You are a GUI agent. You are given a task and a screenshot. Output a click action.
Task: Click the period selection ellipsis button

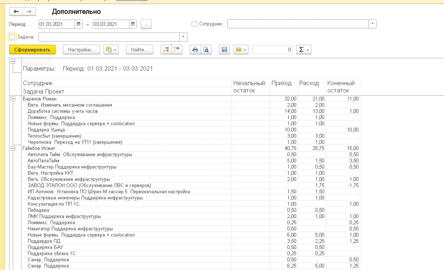(146, 24)
